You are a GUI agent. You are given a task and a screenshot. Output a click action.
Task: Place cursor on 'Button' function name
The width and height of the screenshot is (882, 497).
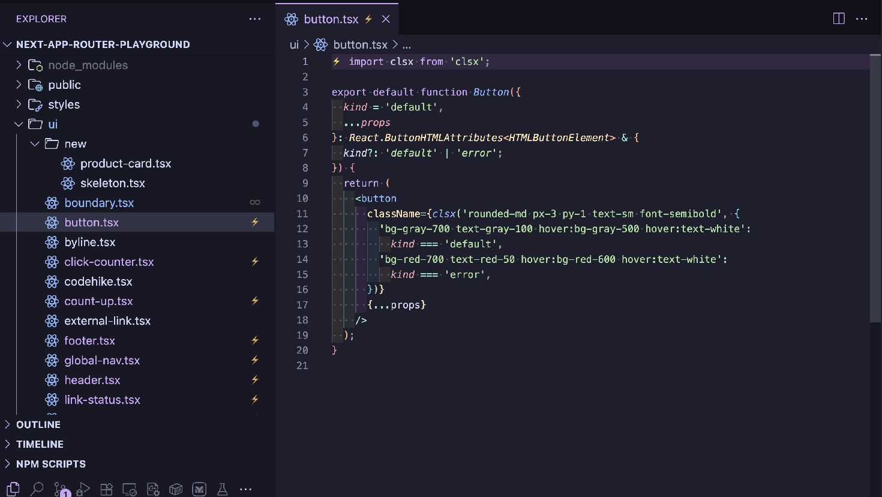[491, 92]
